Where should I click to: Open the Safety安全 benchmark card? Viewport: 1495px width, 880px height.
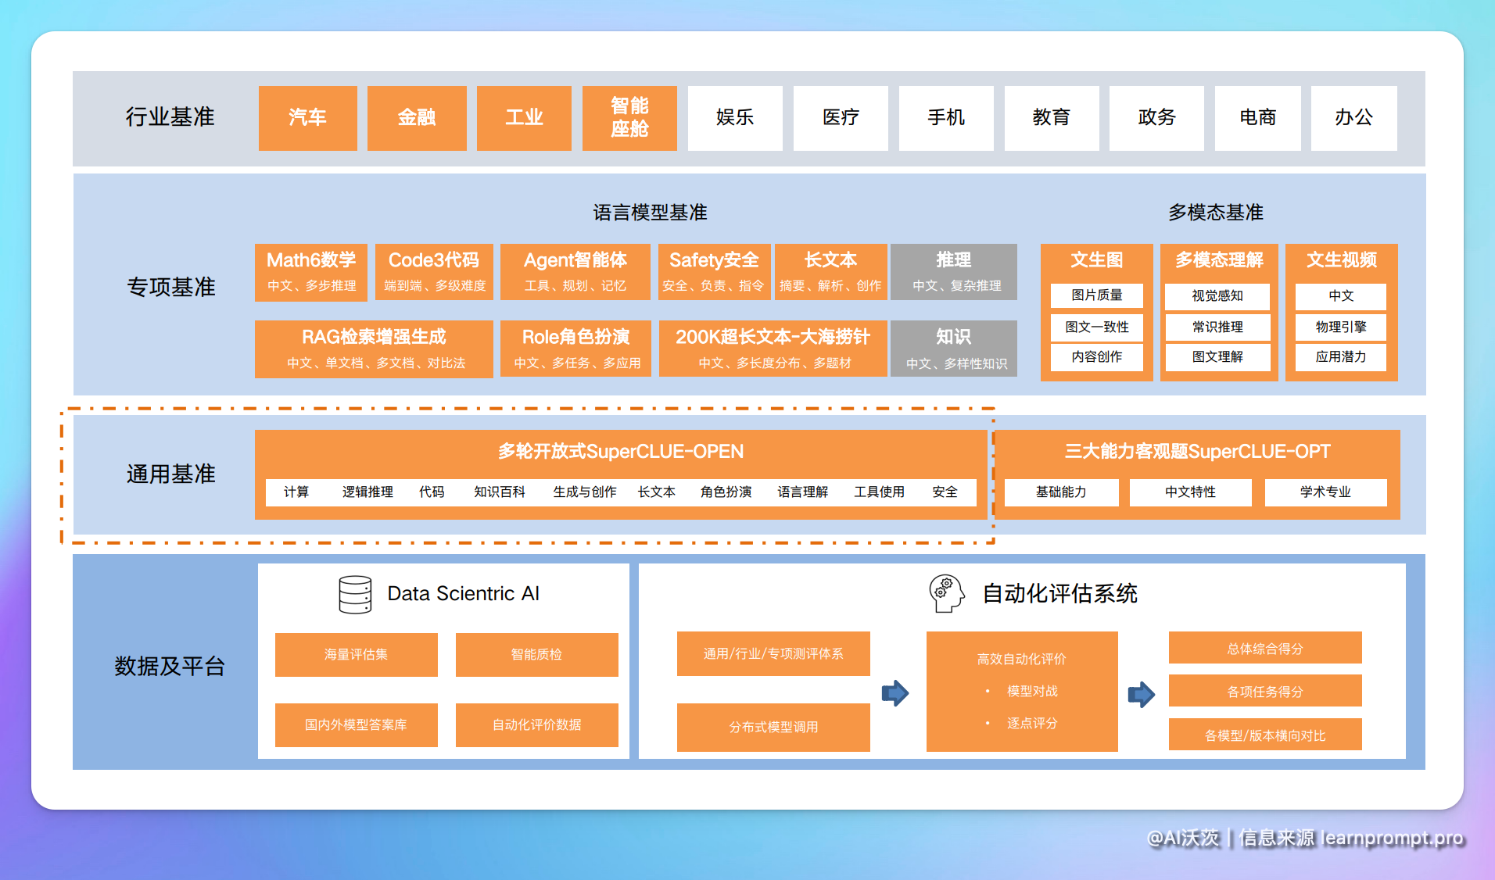715,272
